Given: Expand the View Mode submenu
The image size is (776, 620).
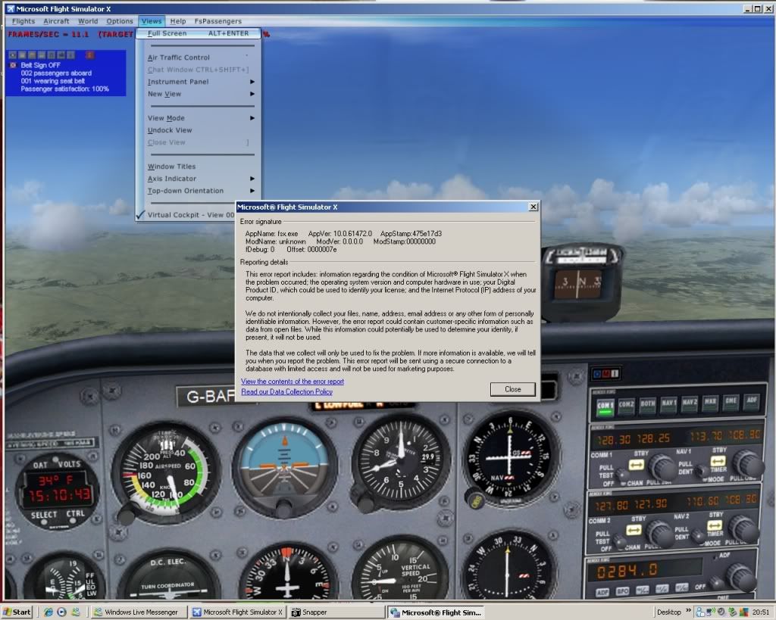Looking at the screenshot, I should tap(200, 118).
